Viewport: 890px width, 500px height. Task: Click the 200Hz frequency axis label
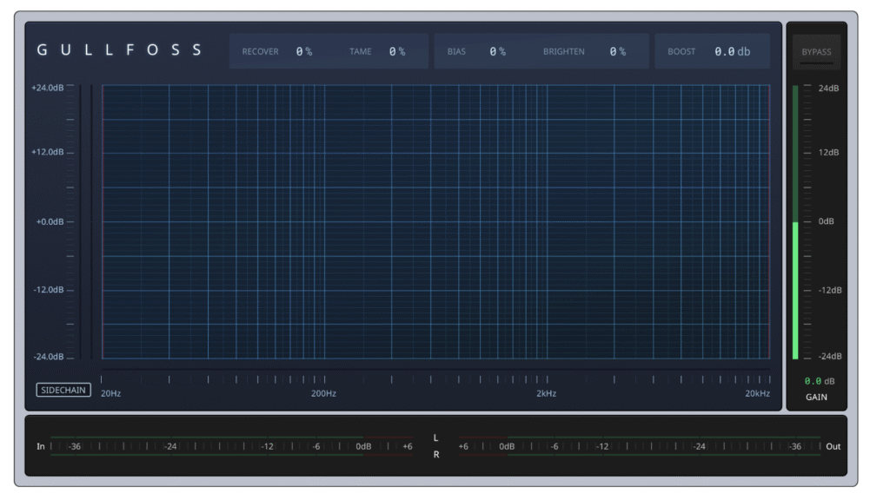click(x=323, y=394)
